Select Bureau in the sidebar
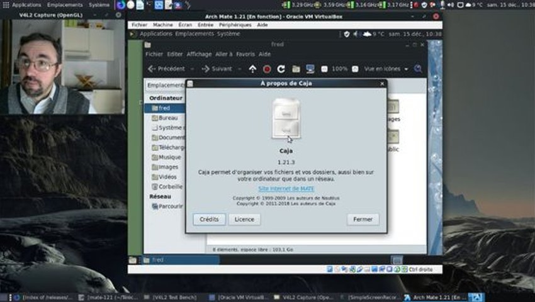 [165, 118]
